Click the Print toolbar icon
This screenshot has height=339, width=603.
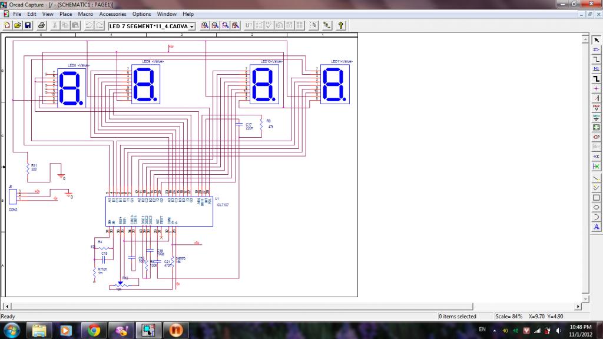(42, 25)
